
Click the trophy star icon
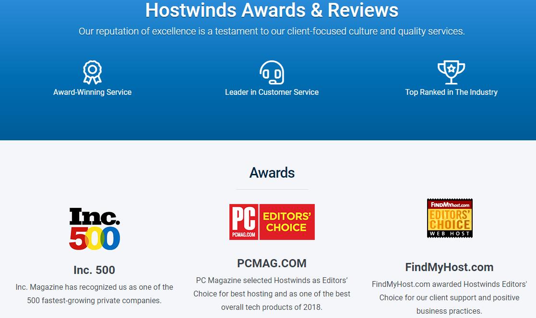tap(451, 72)
